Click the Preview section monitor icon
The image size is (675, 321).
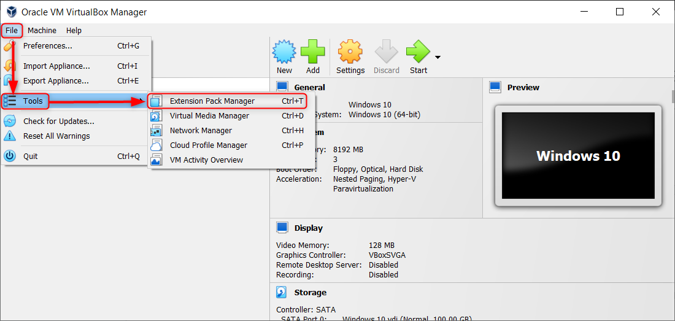[495, 87]
